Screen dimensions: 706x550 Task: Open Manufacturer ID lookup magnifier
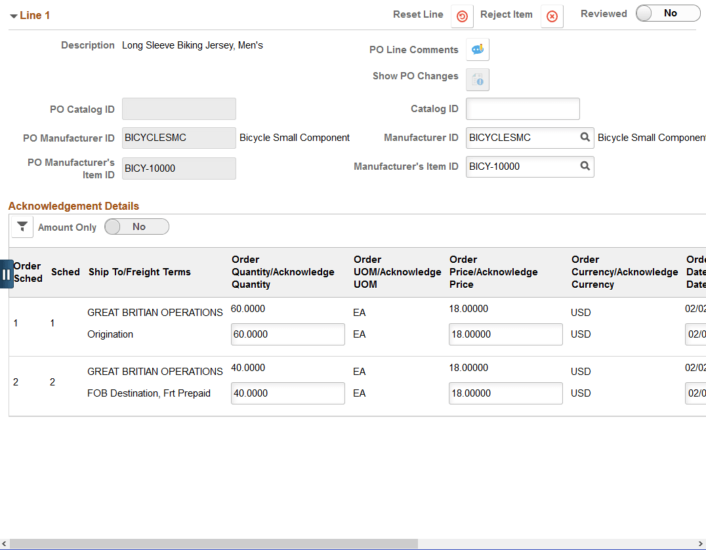click(x=585, y=137)
